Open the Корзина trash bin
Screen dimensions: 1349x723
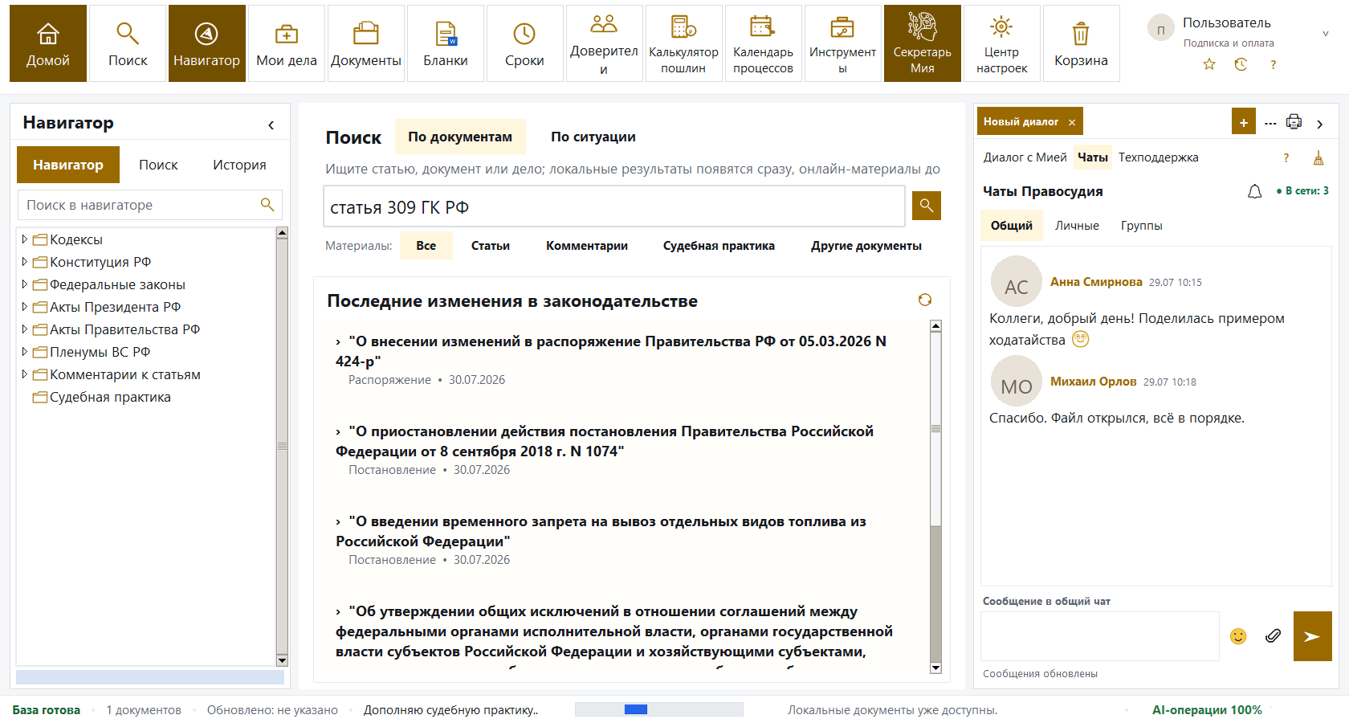pyautogui.click(x=1081, y=43)
